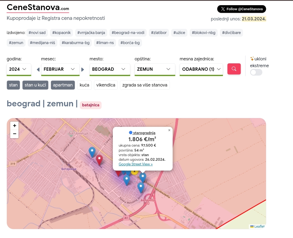Select the lone red map pin
This screenshot has height=238, width=293.
point(99,159)
